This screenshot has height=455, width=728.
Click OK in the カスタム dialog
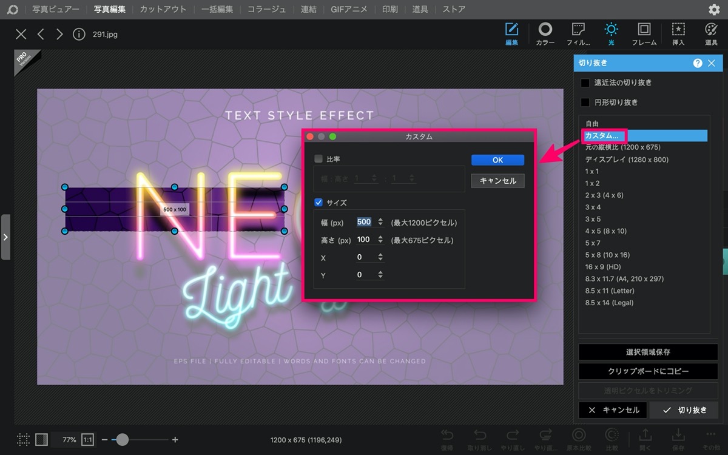point(497,160)
